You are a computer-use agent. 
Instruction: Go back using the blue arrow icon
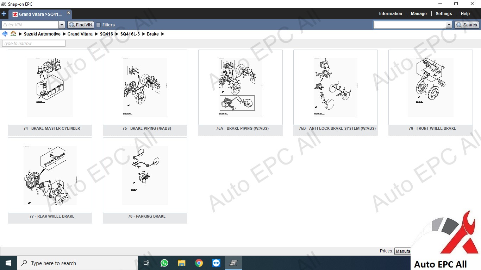5,34
